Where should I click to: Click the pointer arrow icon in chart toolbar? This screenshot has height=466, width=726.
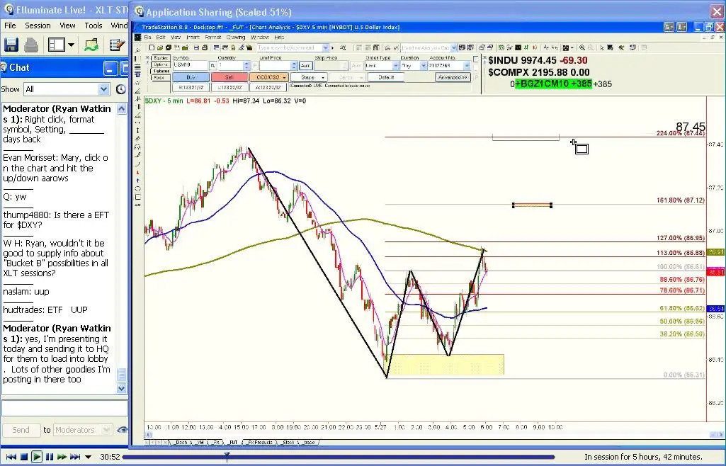click(601, 47)
